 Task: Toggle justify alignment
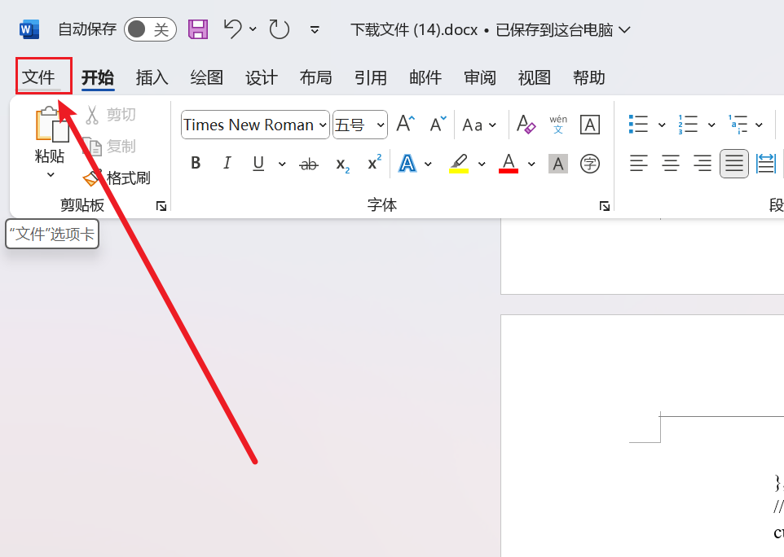click(734, 164)
